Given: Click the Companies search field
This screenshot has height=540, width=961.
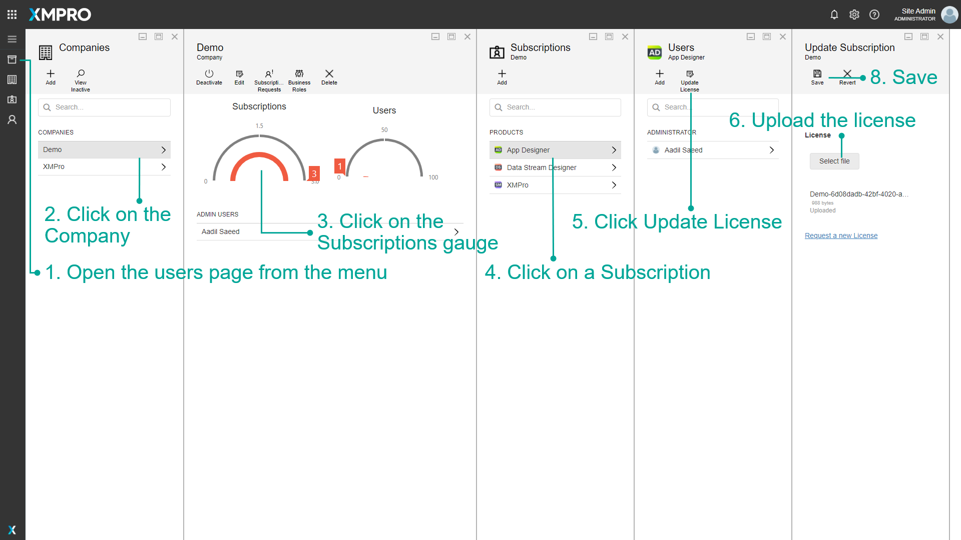Looking at the screenshot, I should pyautogui.click(x=104, y=107).
